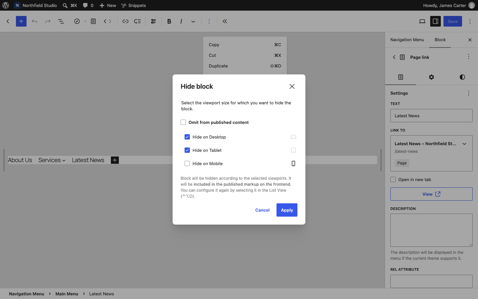Enable Open in new tab checkbox

pos(393,179)
